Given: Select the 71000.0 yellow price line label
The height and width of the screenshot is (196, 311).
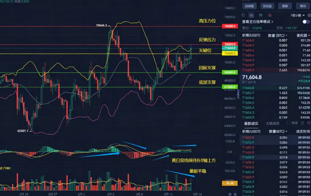Looking at the screenshot, I should pyautogui.click(x=230, y=53).
